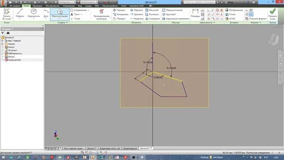Open the Vault ribbon tab
The width and height of the screenshot is (284, 160).
tap(123, 6)
